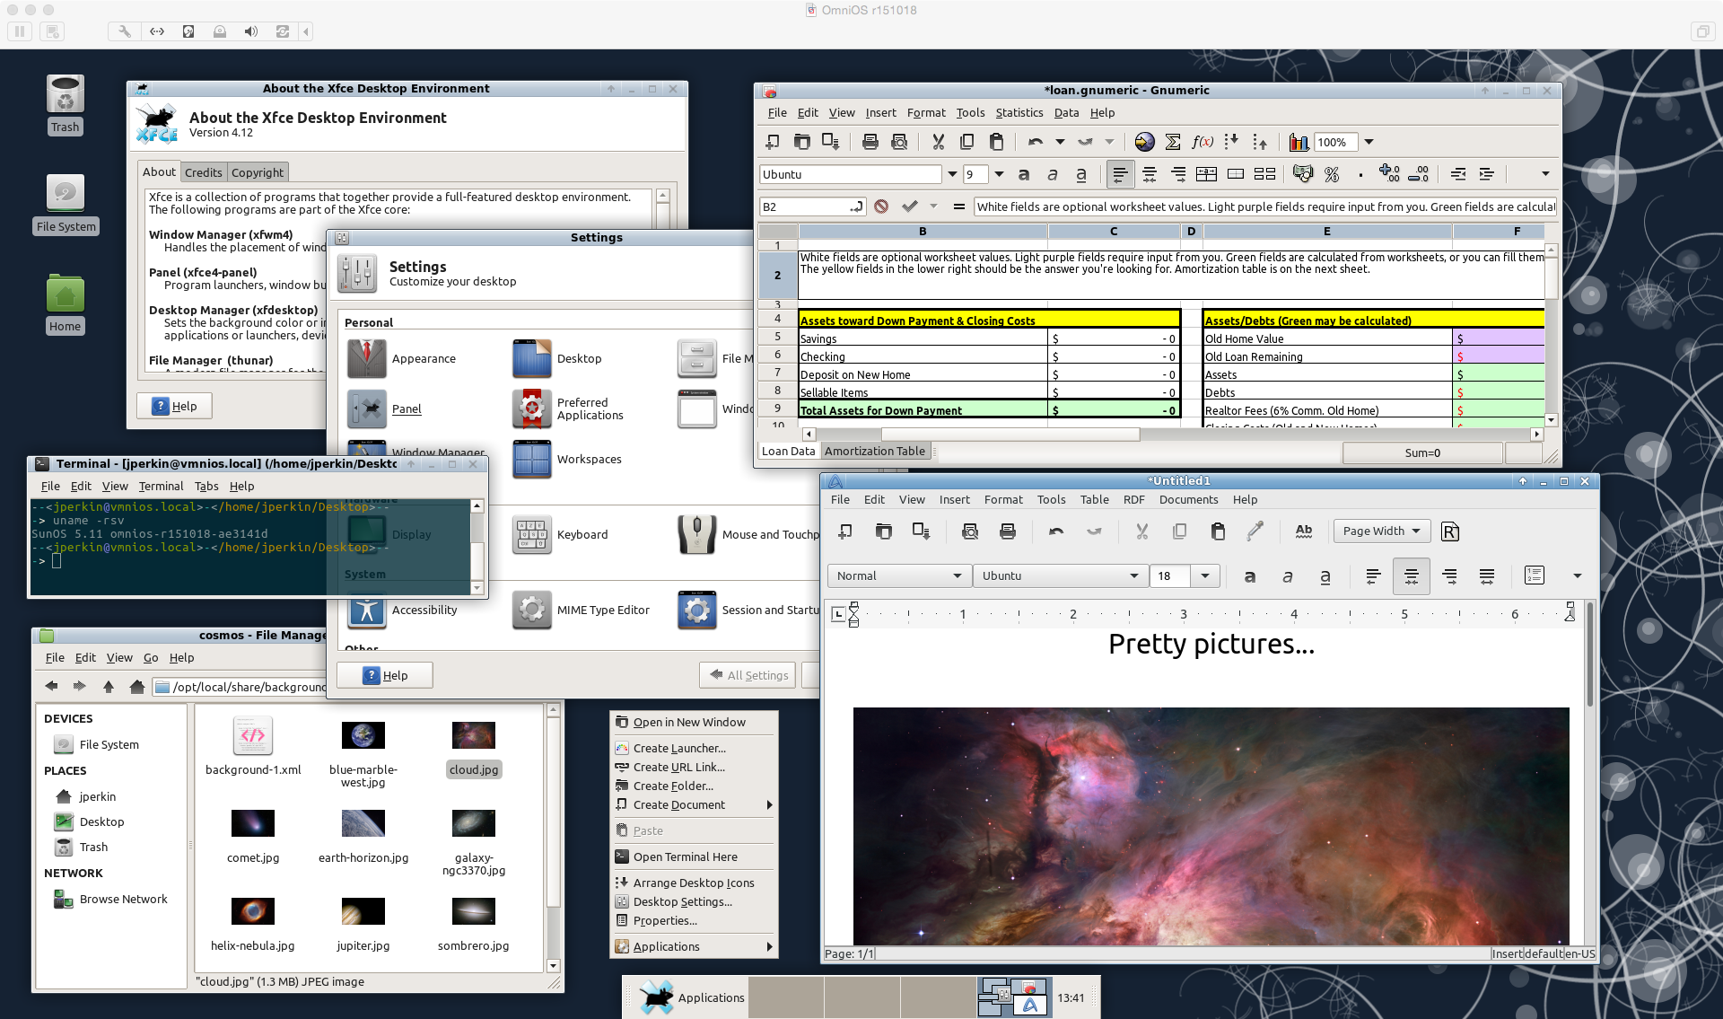Image resolution: width=1723 pixels, height=1019 pixels.
Task: Click the Sum (sigma) icon in Gnumeric
Action: point(1172,142)
